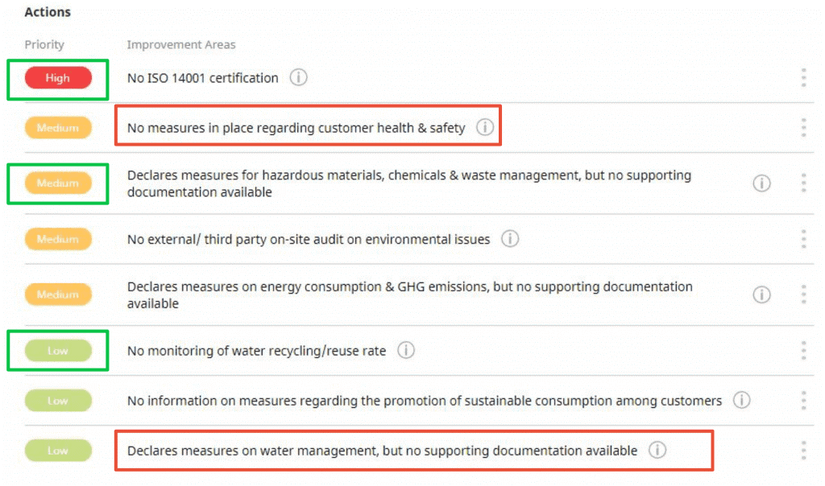Open three-dot menu for on-site audit row
The height and width of the screenshot is (486, 825).
click(803, 239)
